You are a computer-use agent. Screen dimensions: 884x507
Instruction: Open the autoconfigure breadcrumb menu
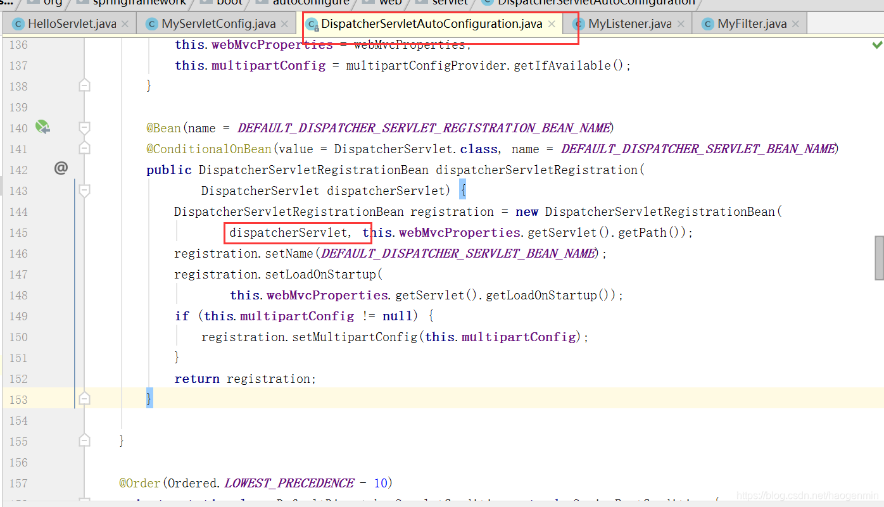click(x=310, y=3)
